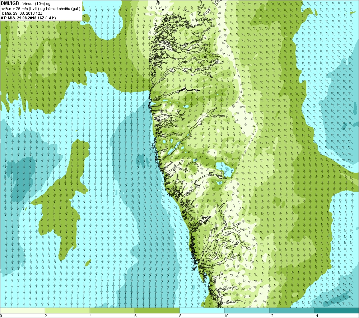Select the 12–14 m/s teal band

point(292,310)
